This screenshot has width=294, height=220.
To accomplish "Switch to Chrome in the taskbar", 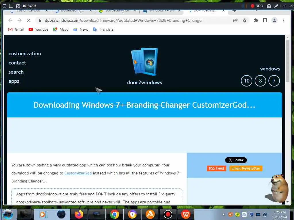I will tap(114, 214).
